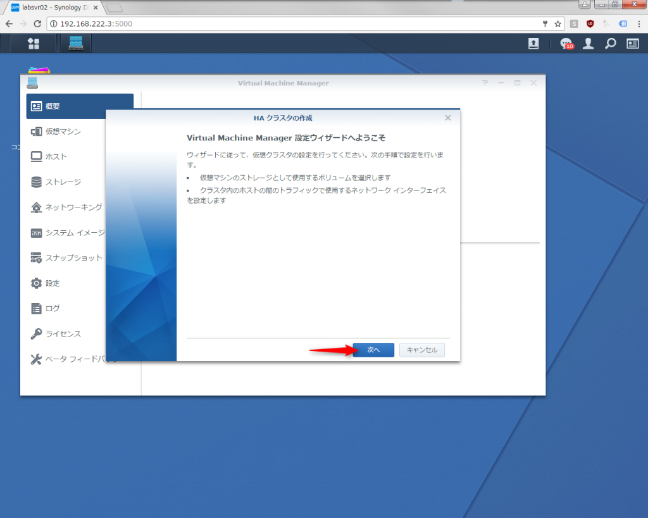Open the upload queue icon
648x518 pixels.
pos(533,44)
